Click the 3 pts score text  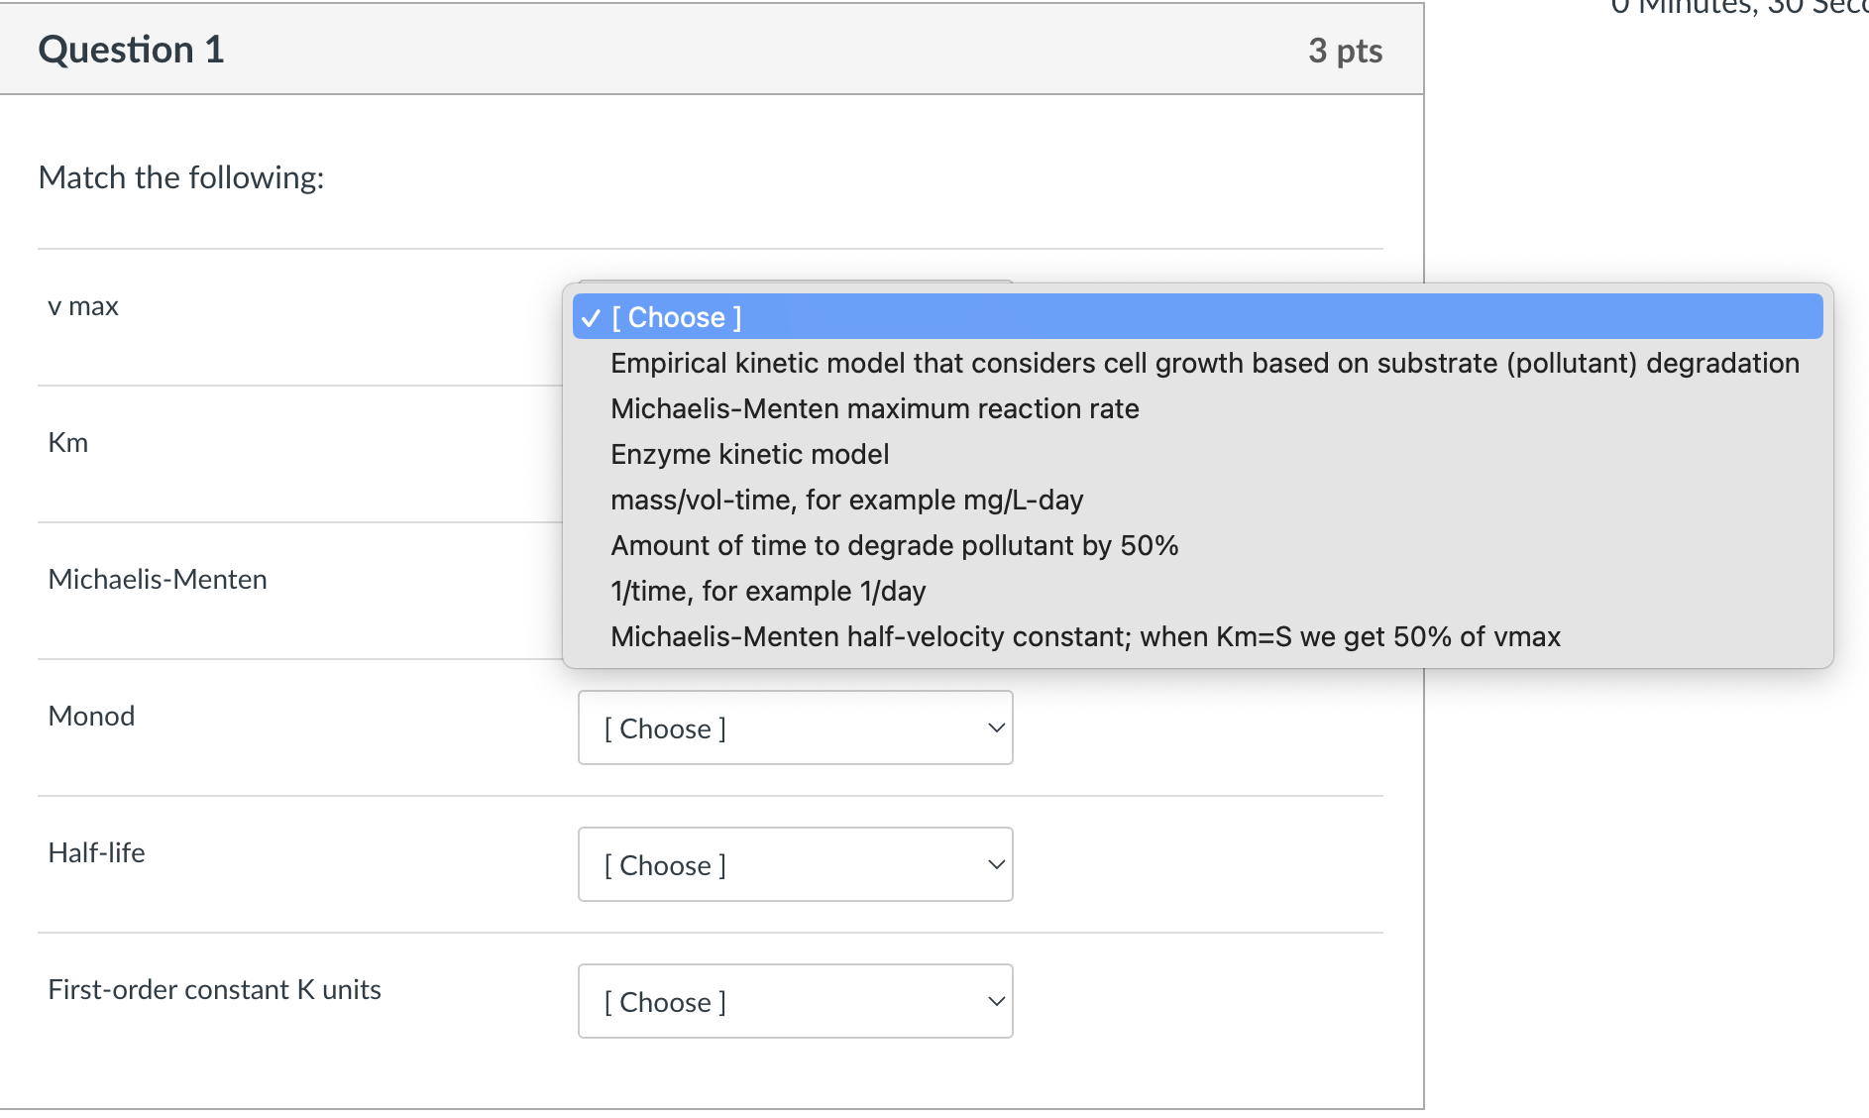coord(1345,51)
